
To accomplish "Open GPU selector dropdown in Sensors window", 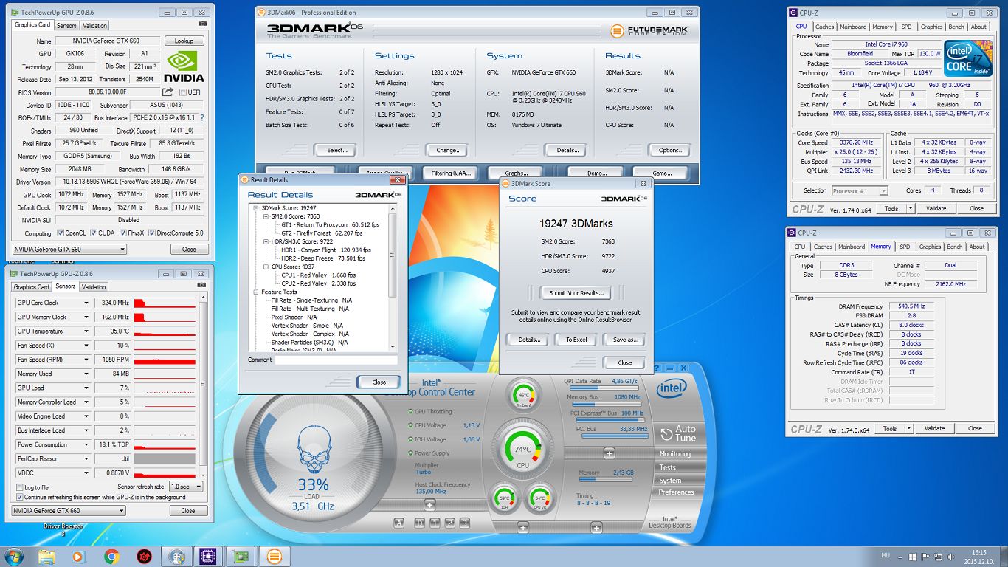I will point(69,510).
